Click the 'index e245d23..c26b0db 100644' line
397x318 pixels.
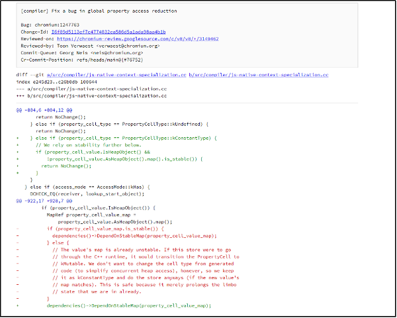pyautogui.click(x=56, y=82)
